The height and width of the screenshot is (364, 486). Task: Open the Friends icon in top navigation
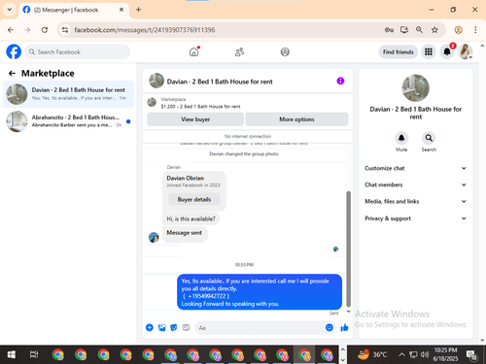[x=239, y=51]
